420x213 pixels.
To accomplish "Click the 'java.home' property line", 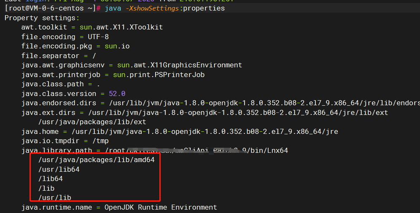I will point(180,131).
